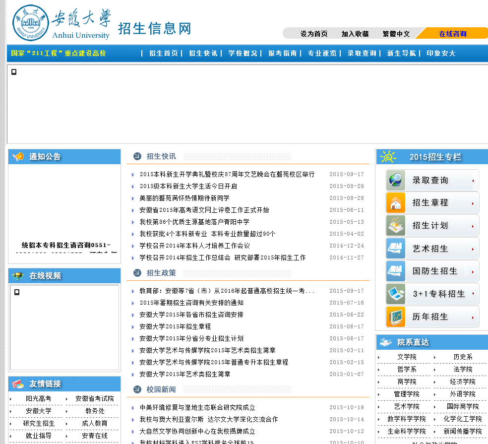The image size is (488, 444).
Task: Go to 新闻传播学院 department page
Action: tap(463, 431)
